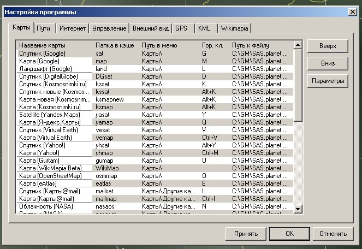Viewport: 362px width, 249px height.
Task: Click the Принять button
Action: pos(246,234)
